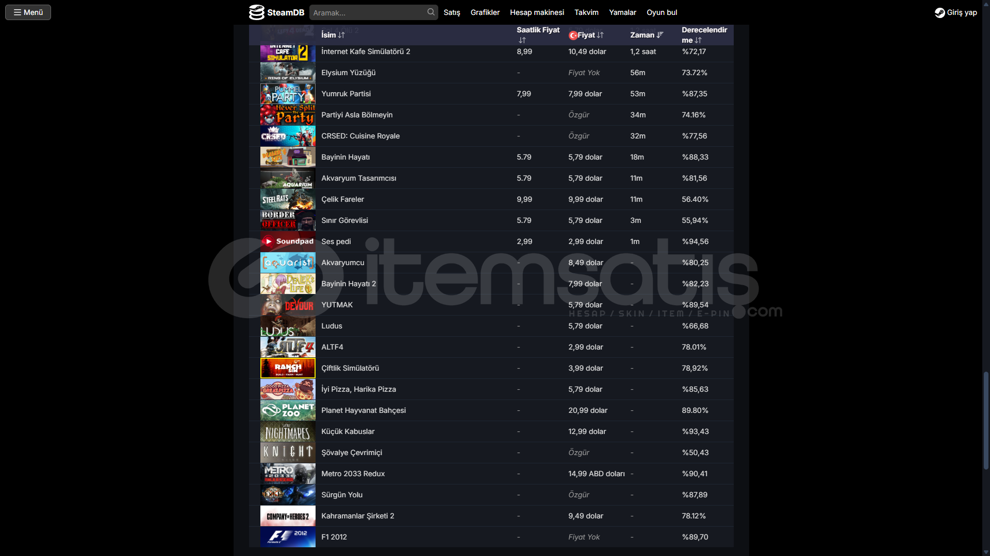Click the page vertical scrollbar thumb
Screen dimensions: 990x556
coord(986,421)
